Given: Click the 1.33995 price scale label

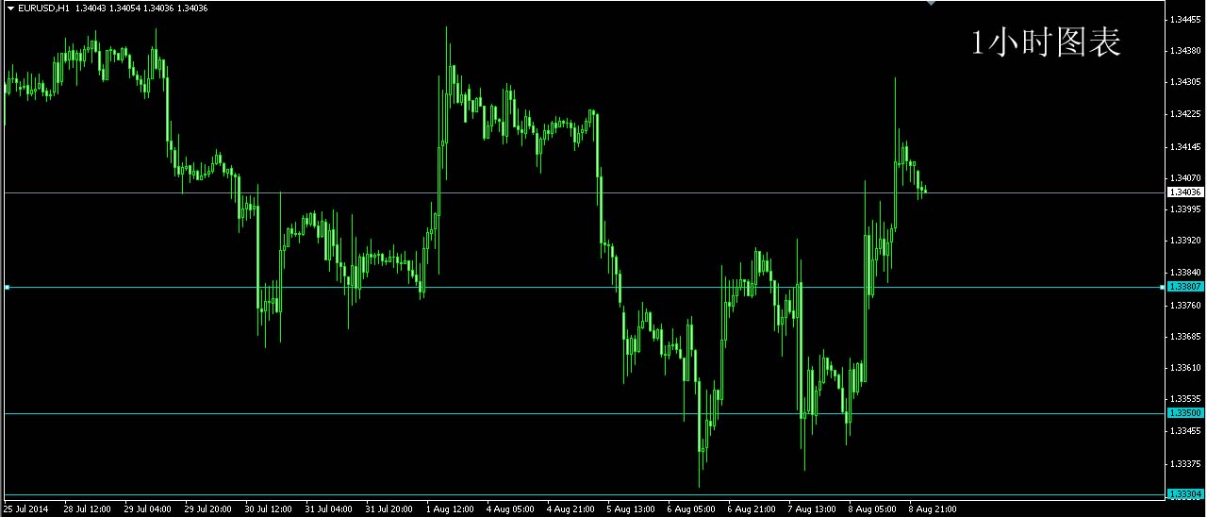Looking at the screenshot, I should pyautogui.click(x=1186, y=209).
